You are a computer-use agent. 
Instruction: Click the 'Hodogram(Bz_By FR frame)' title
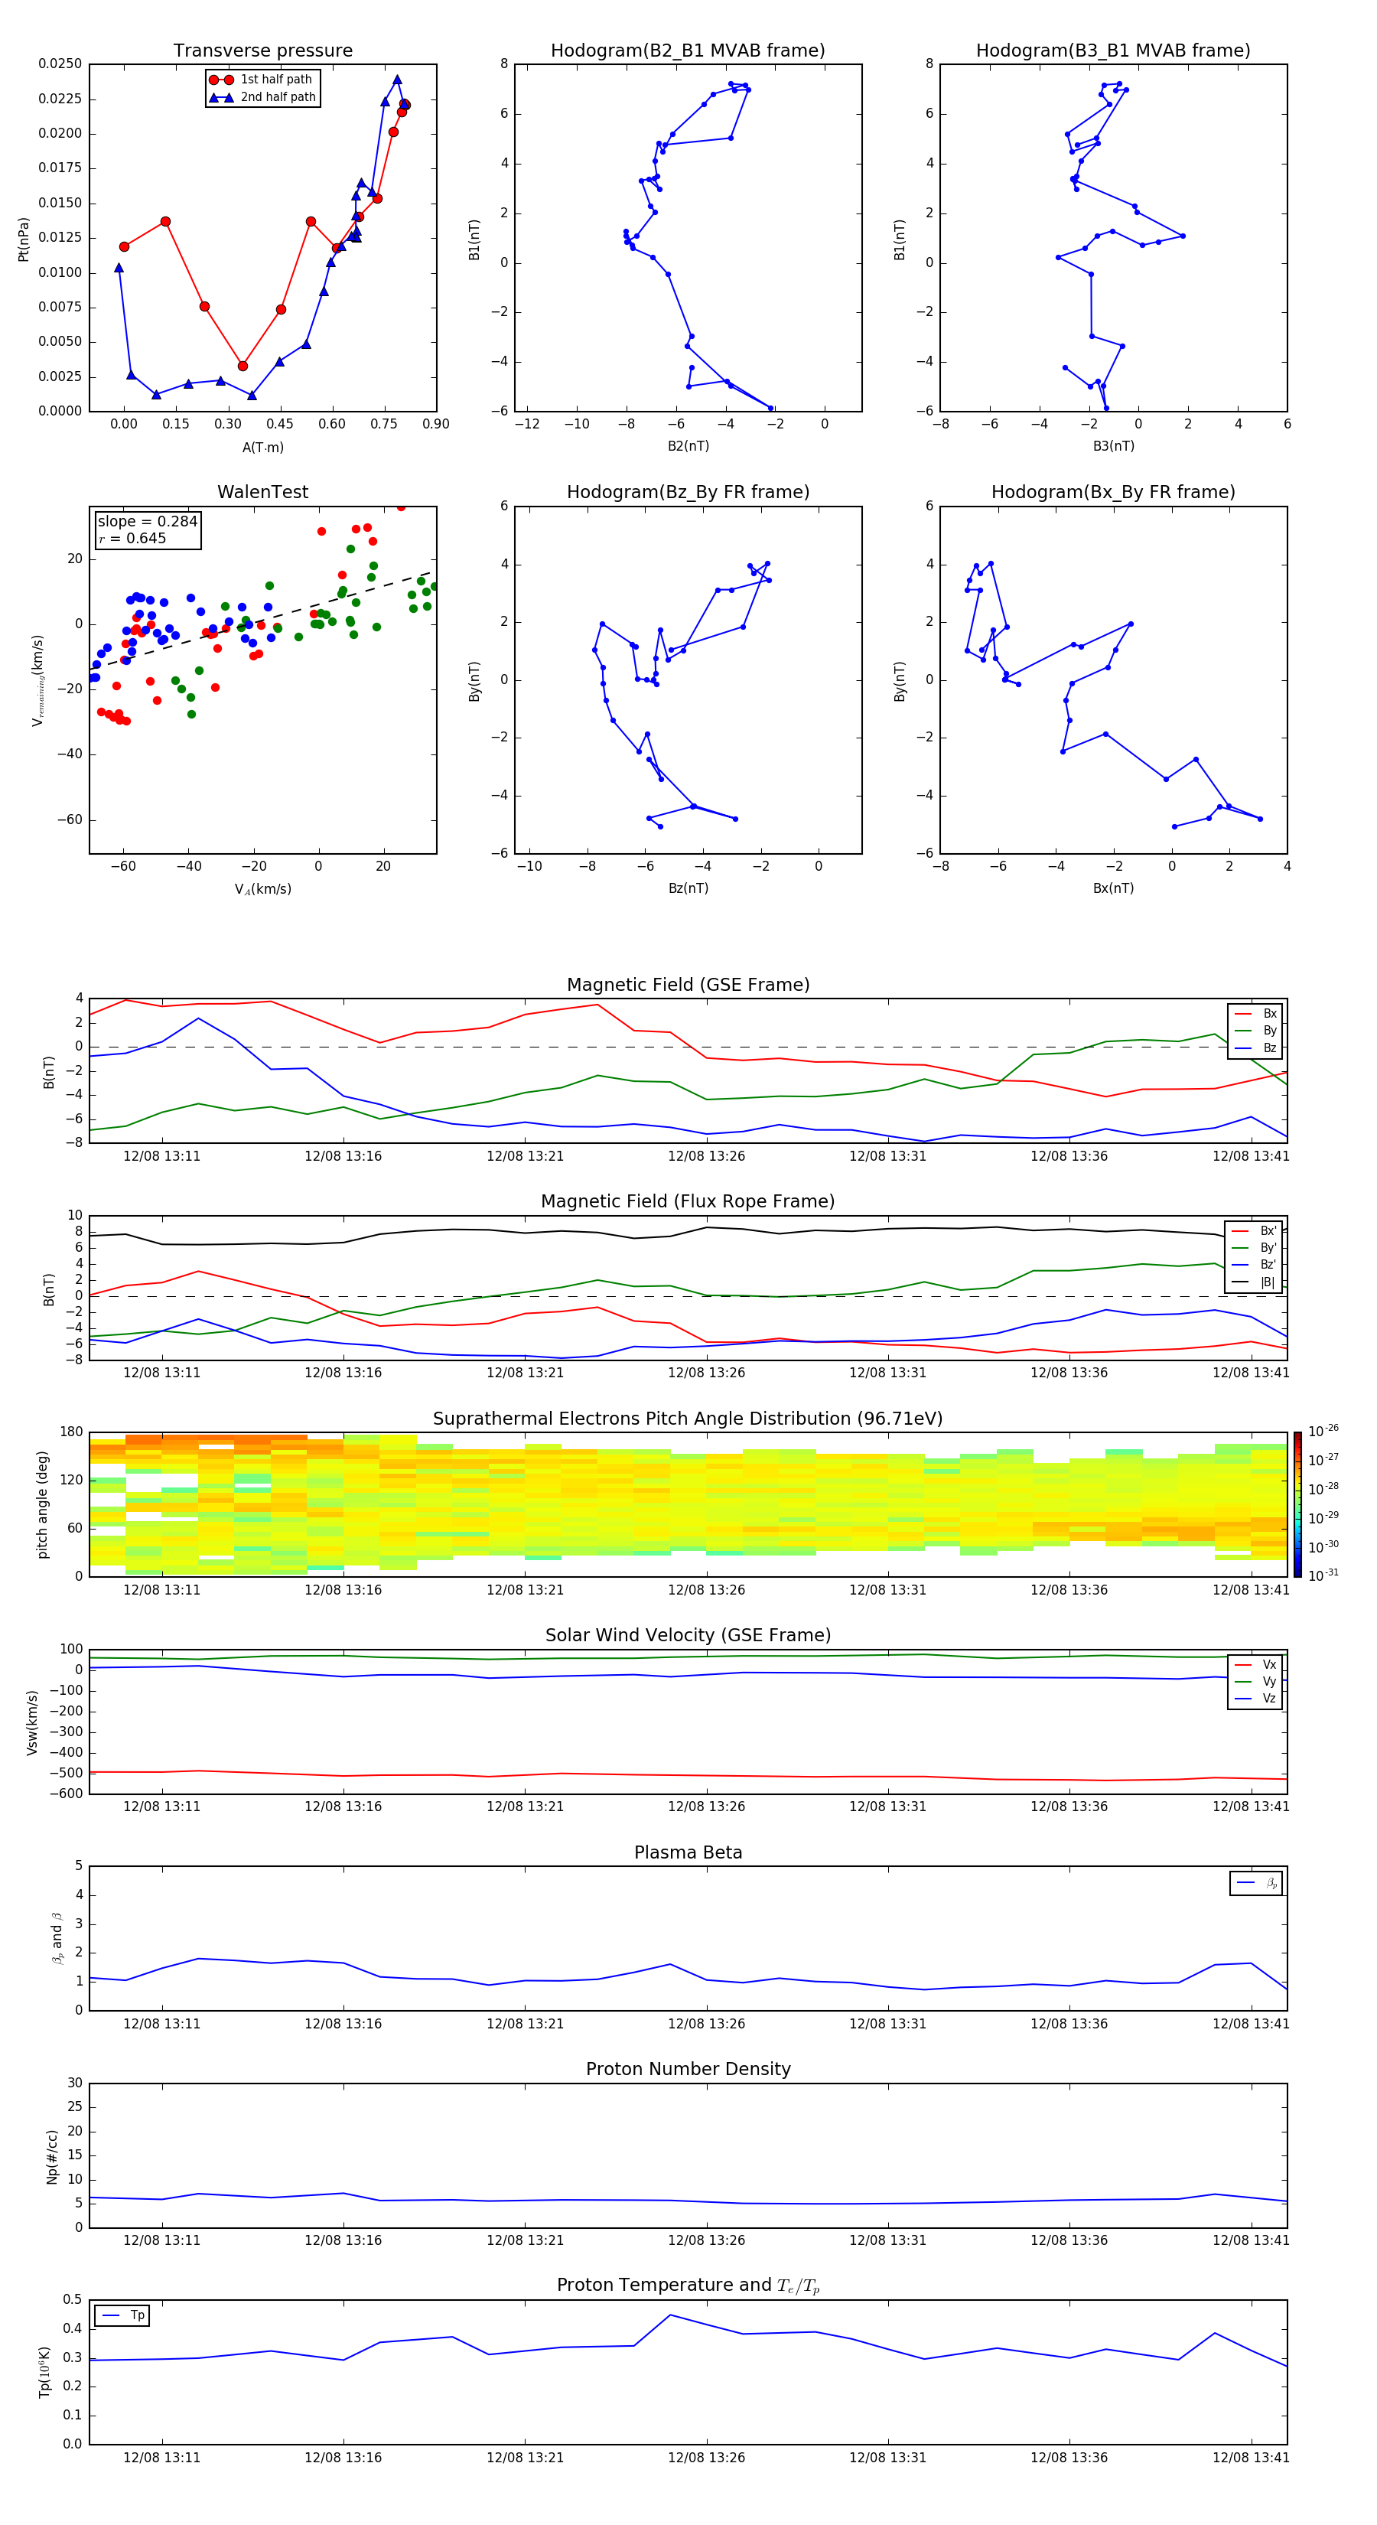(x=688, y=492)
